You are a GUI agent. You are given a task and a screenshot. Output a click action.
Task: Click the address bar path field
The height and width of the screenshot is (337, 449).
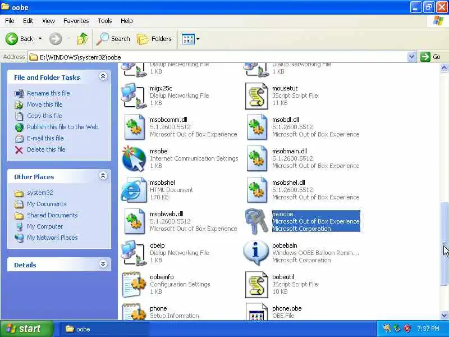tap(218, 57)
